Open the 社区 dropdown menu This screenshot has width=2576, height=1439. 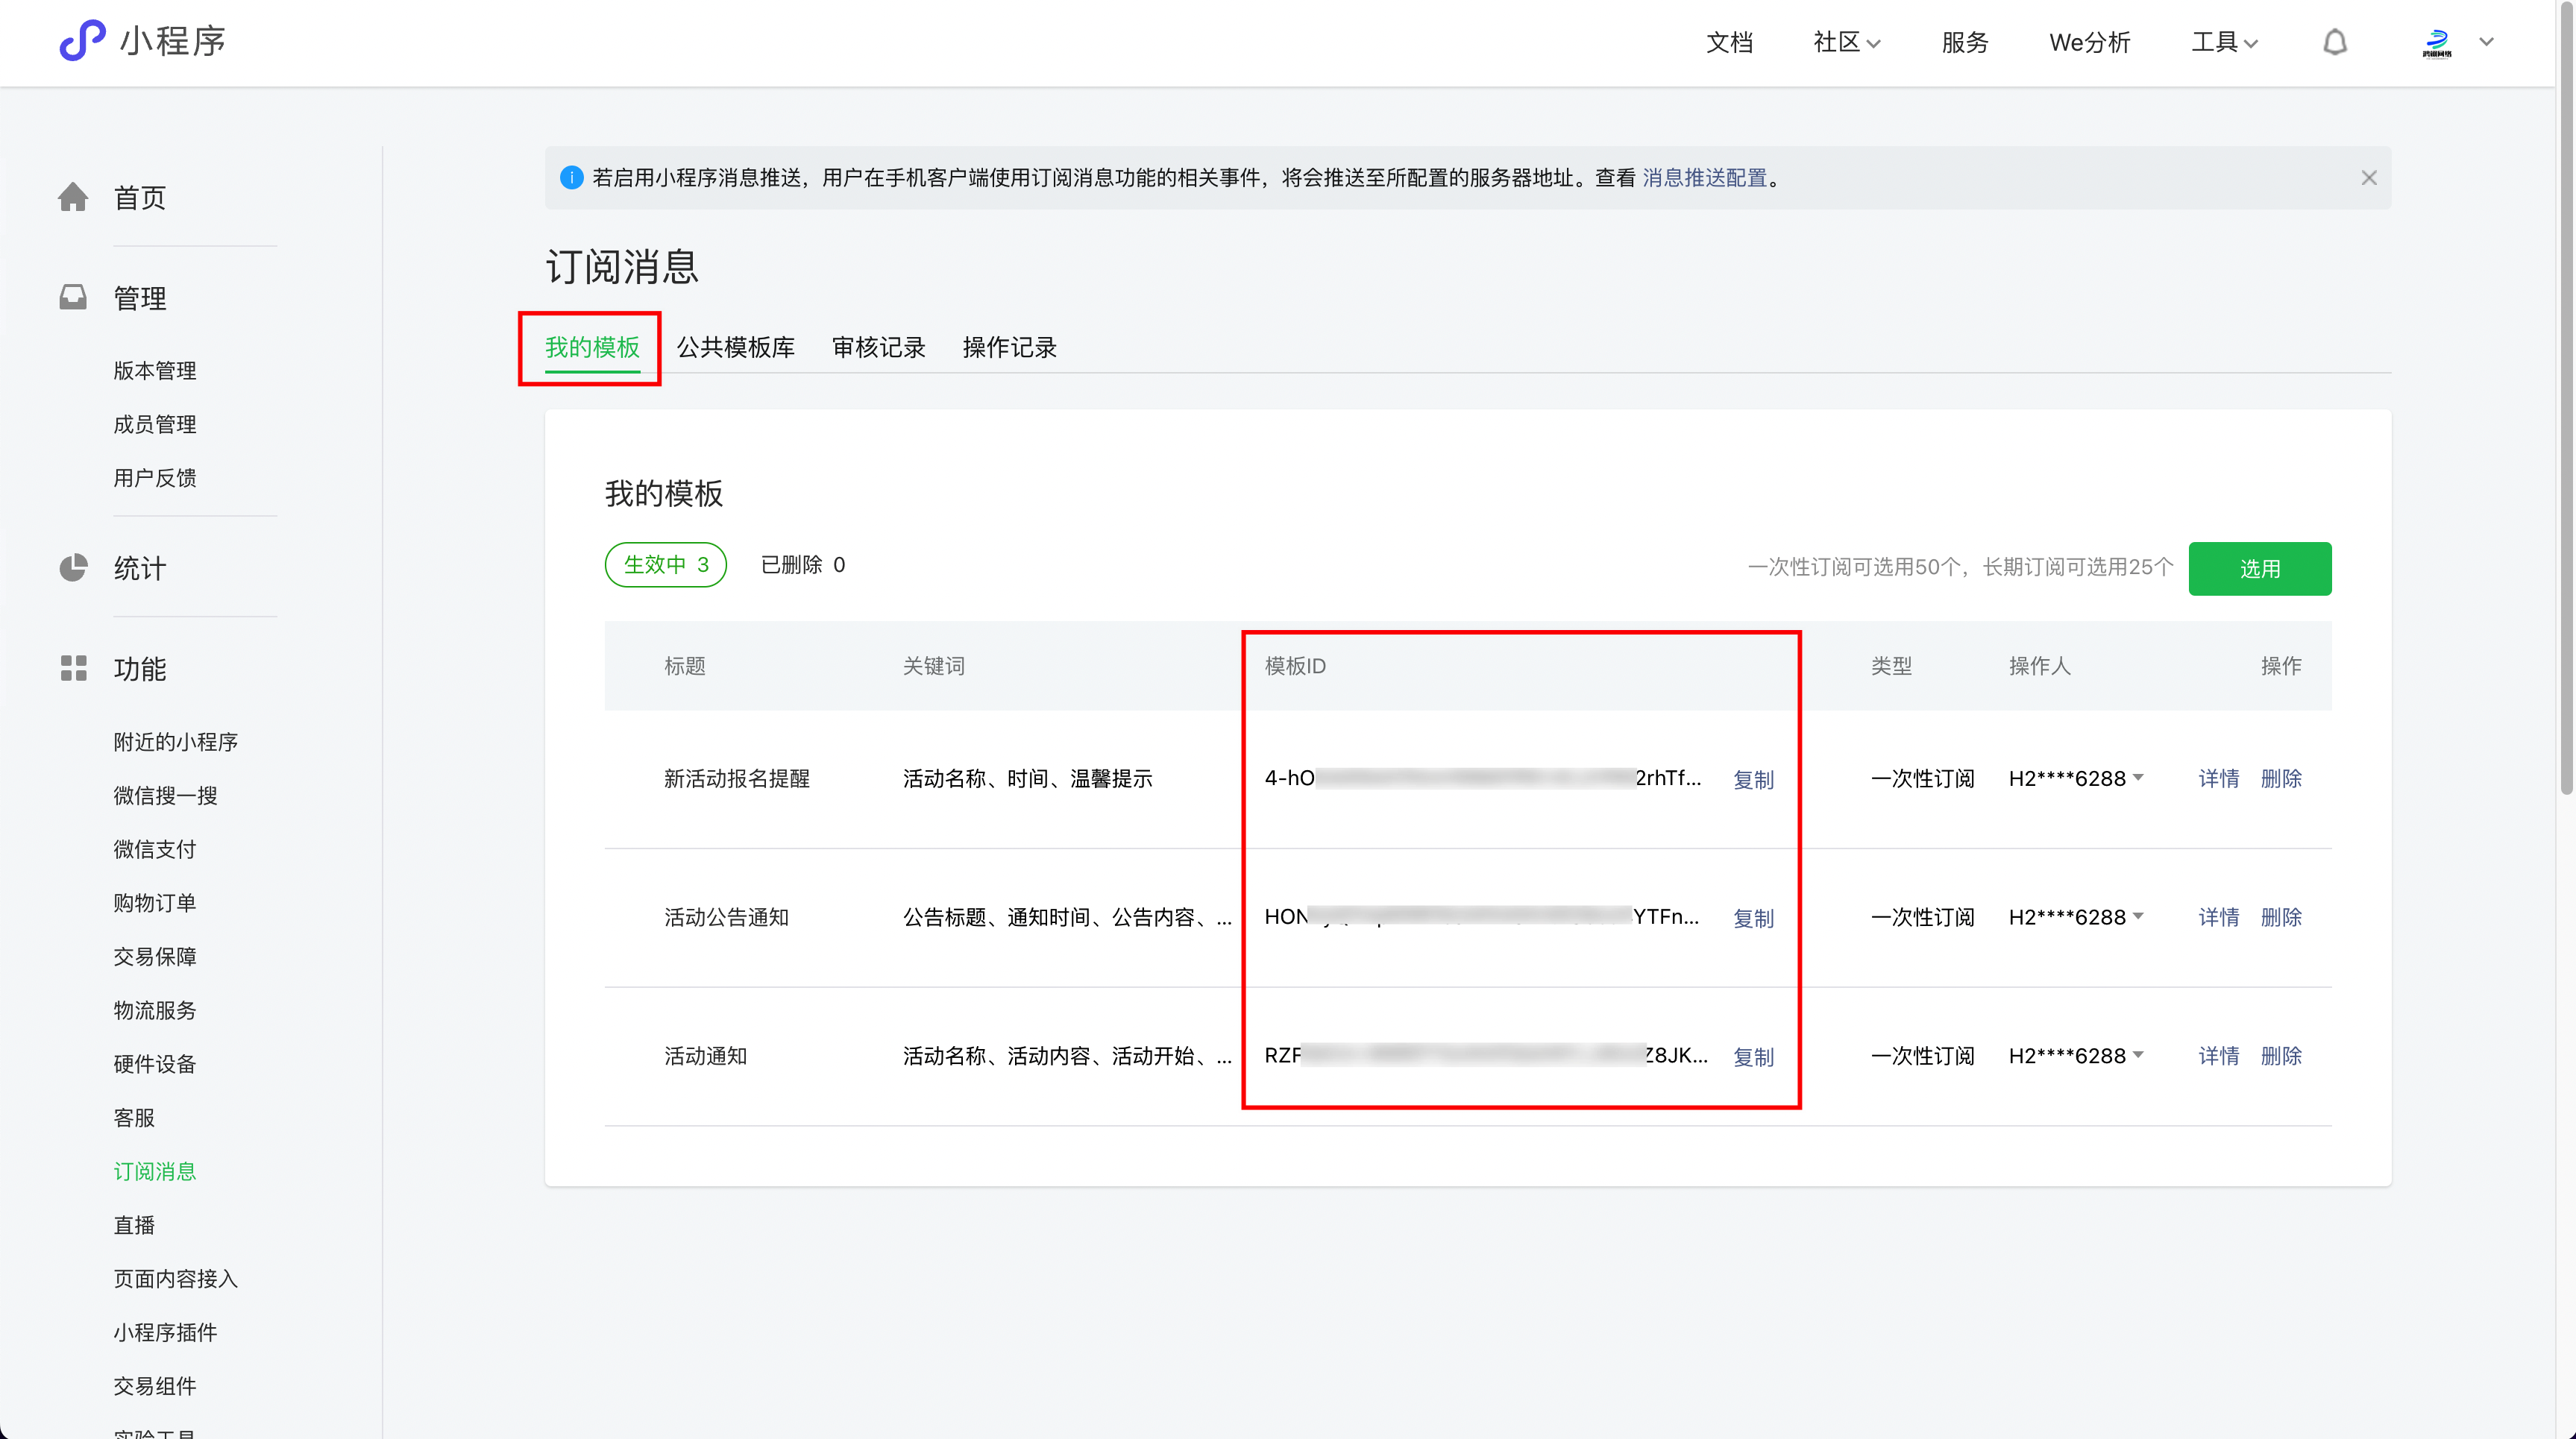1845,42
